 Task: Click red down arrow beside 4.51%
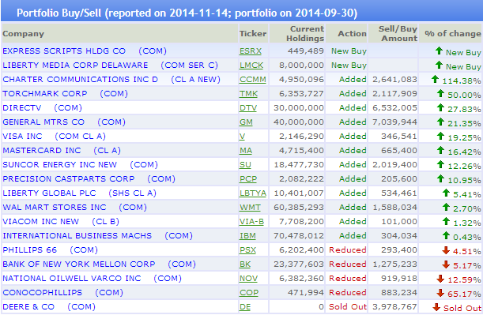[x=446, y=250]
